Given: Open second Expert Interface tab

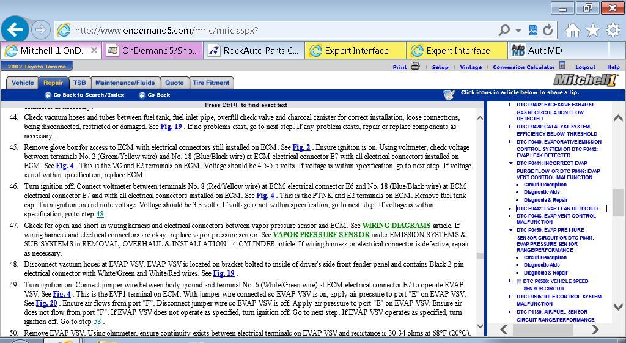Looking at the screenshot, I should pyautogui.click(x=457, y=51).
